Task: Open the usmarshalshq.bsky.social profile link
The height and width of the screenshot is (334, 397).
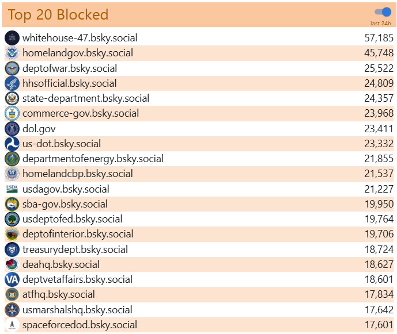Action: 77,310
